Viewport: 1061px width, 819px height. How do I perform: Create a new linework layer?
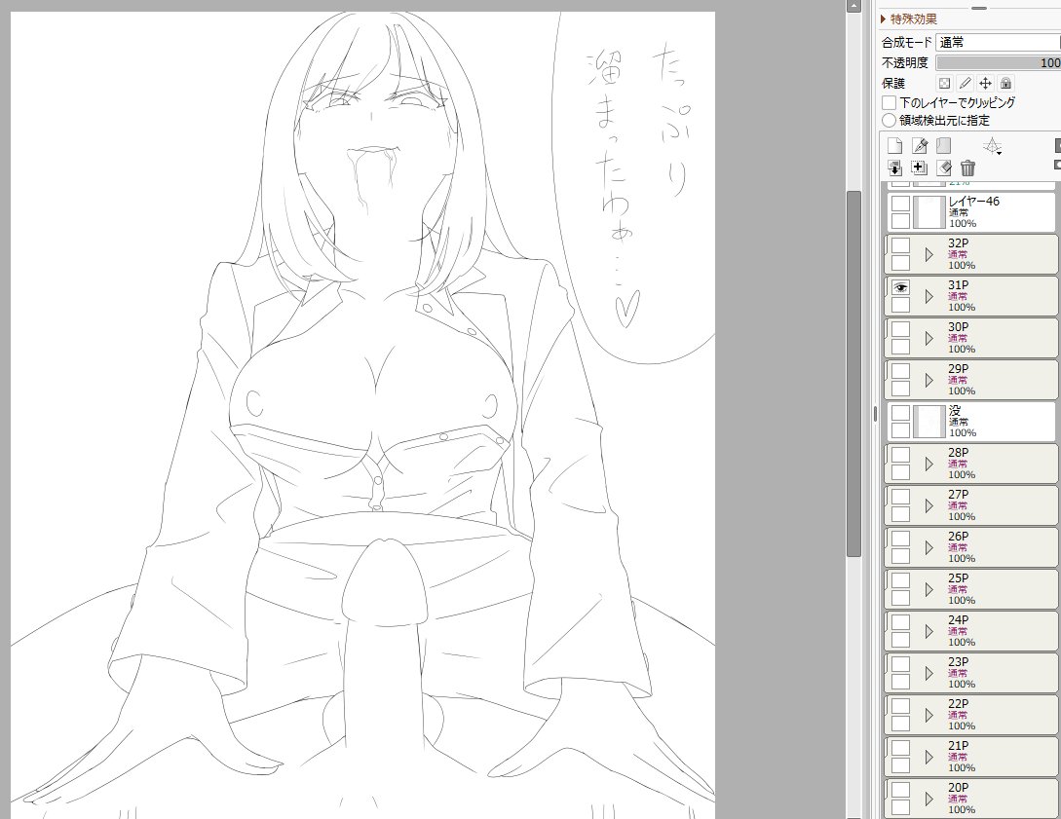(920, 145)
